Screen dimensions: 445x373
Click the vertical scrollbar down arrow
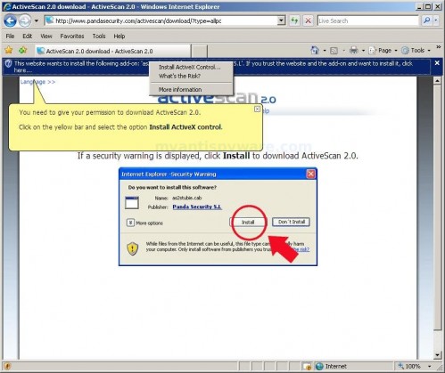click(x=437, y=355)
